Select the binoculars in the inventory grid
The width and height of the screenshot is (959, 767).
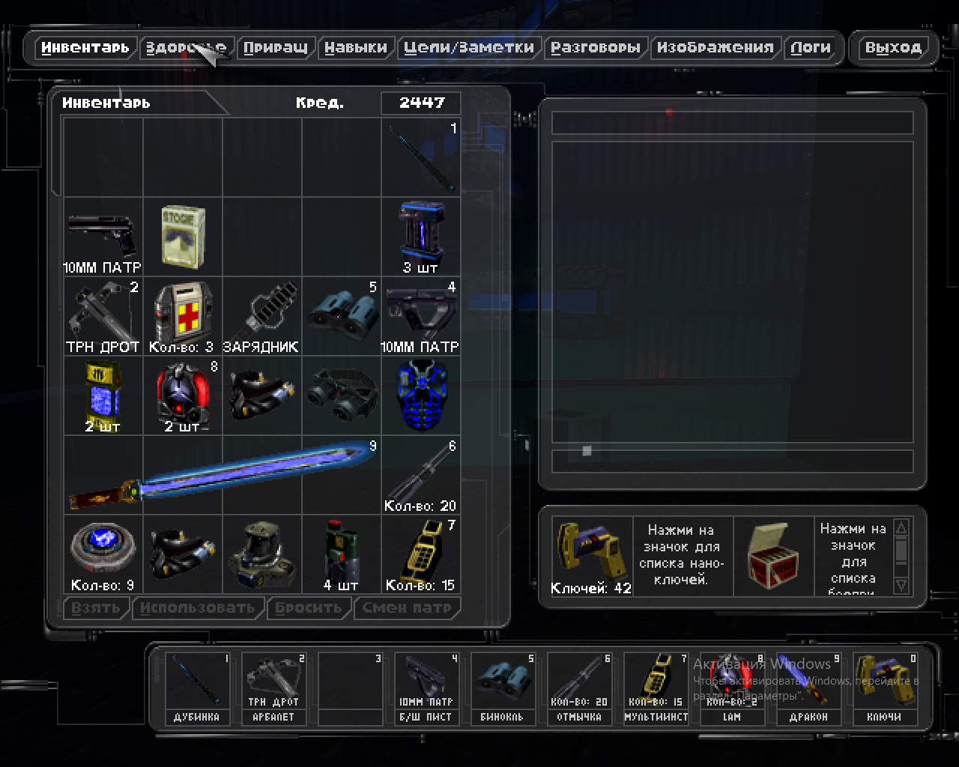click(342, 316)
